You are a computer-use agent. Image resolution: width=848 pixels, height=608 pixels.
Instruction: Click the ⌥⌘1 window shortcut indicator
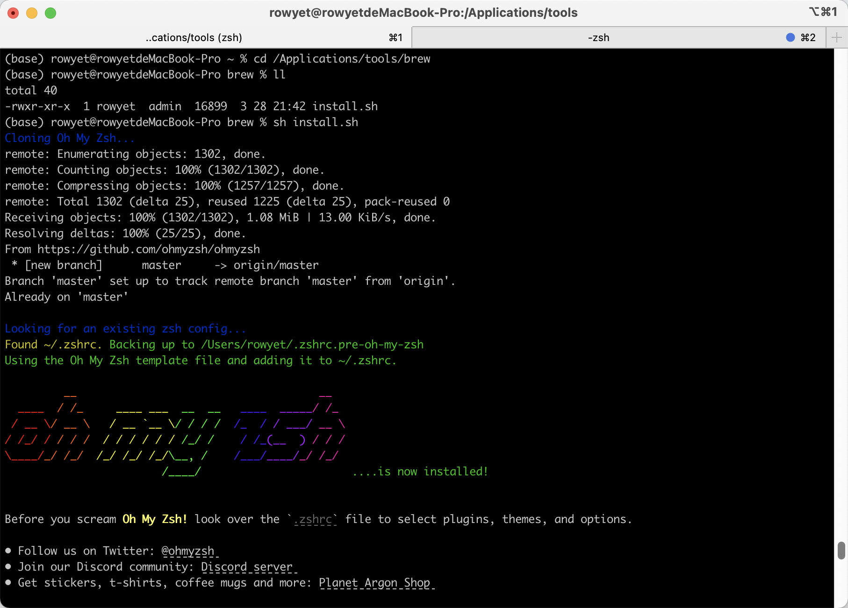[x=823, y=12]
